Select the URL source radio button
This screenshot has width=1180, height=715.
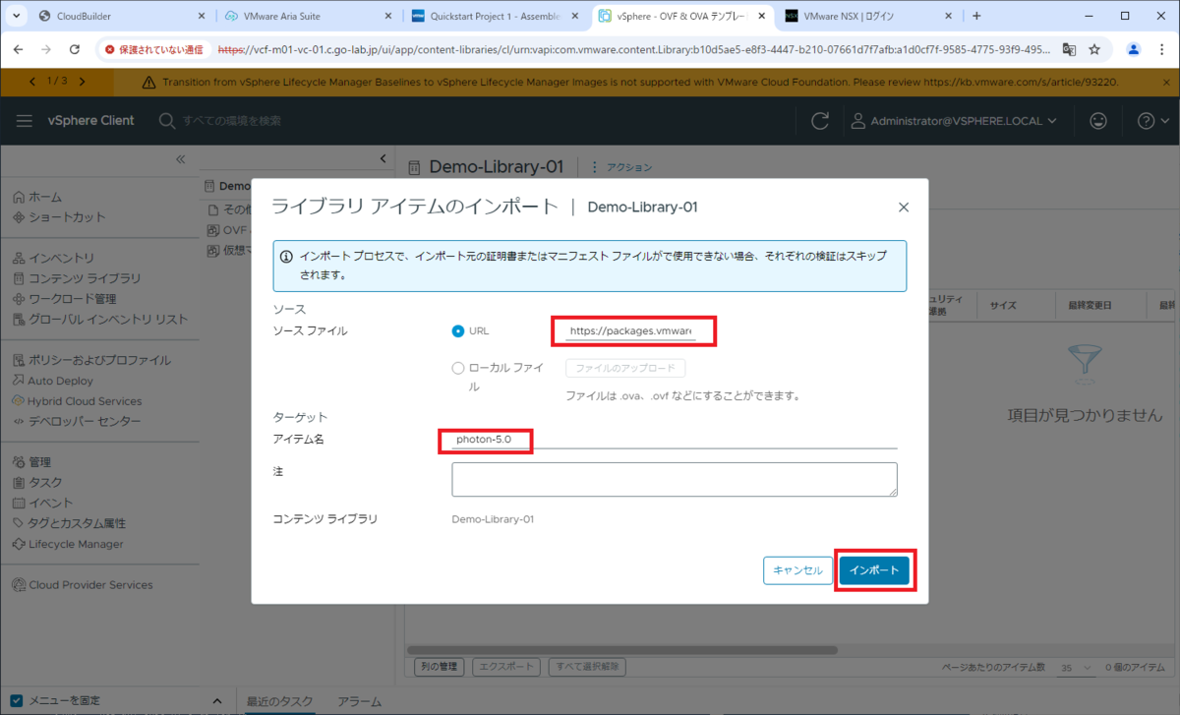(458, 331)
